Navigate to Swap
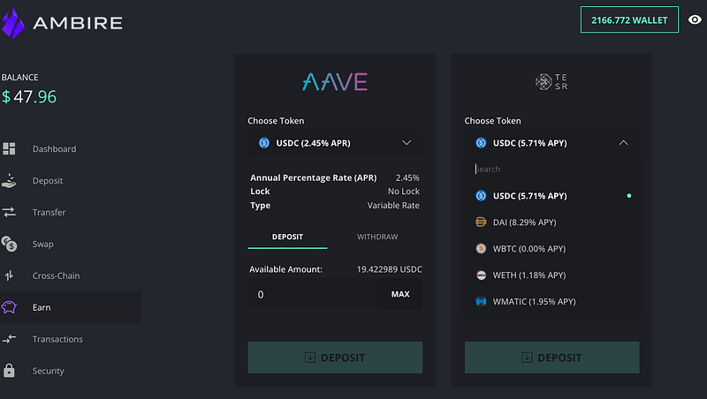Image resolution: width=707 pixels, height=399 pixels. coord(42,245)
